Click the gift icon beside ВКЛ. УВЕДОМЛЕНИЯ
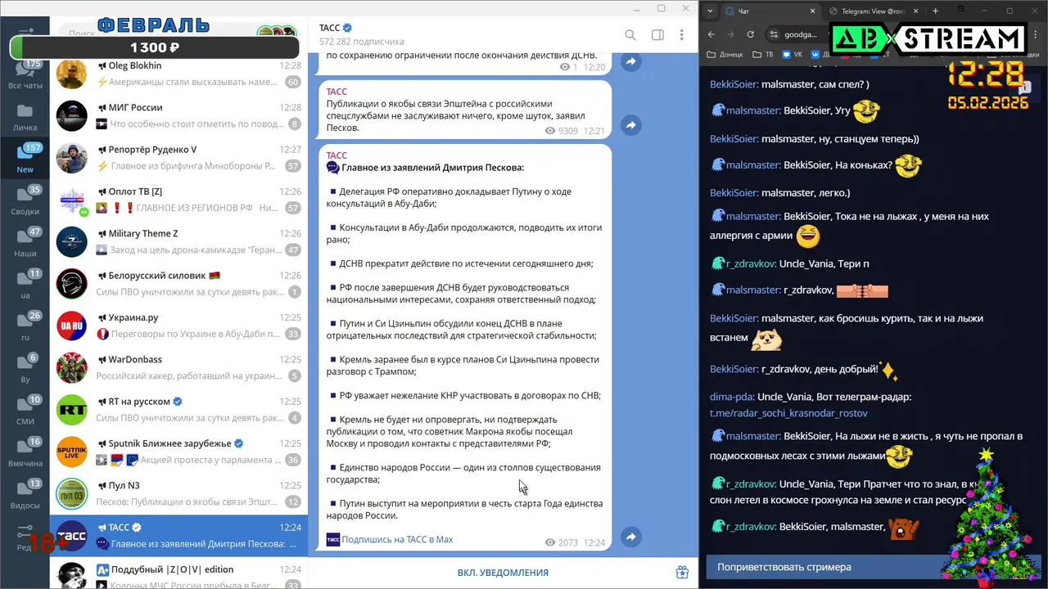Viewport: 1048px width, 589px height. (682, 573)
